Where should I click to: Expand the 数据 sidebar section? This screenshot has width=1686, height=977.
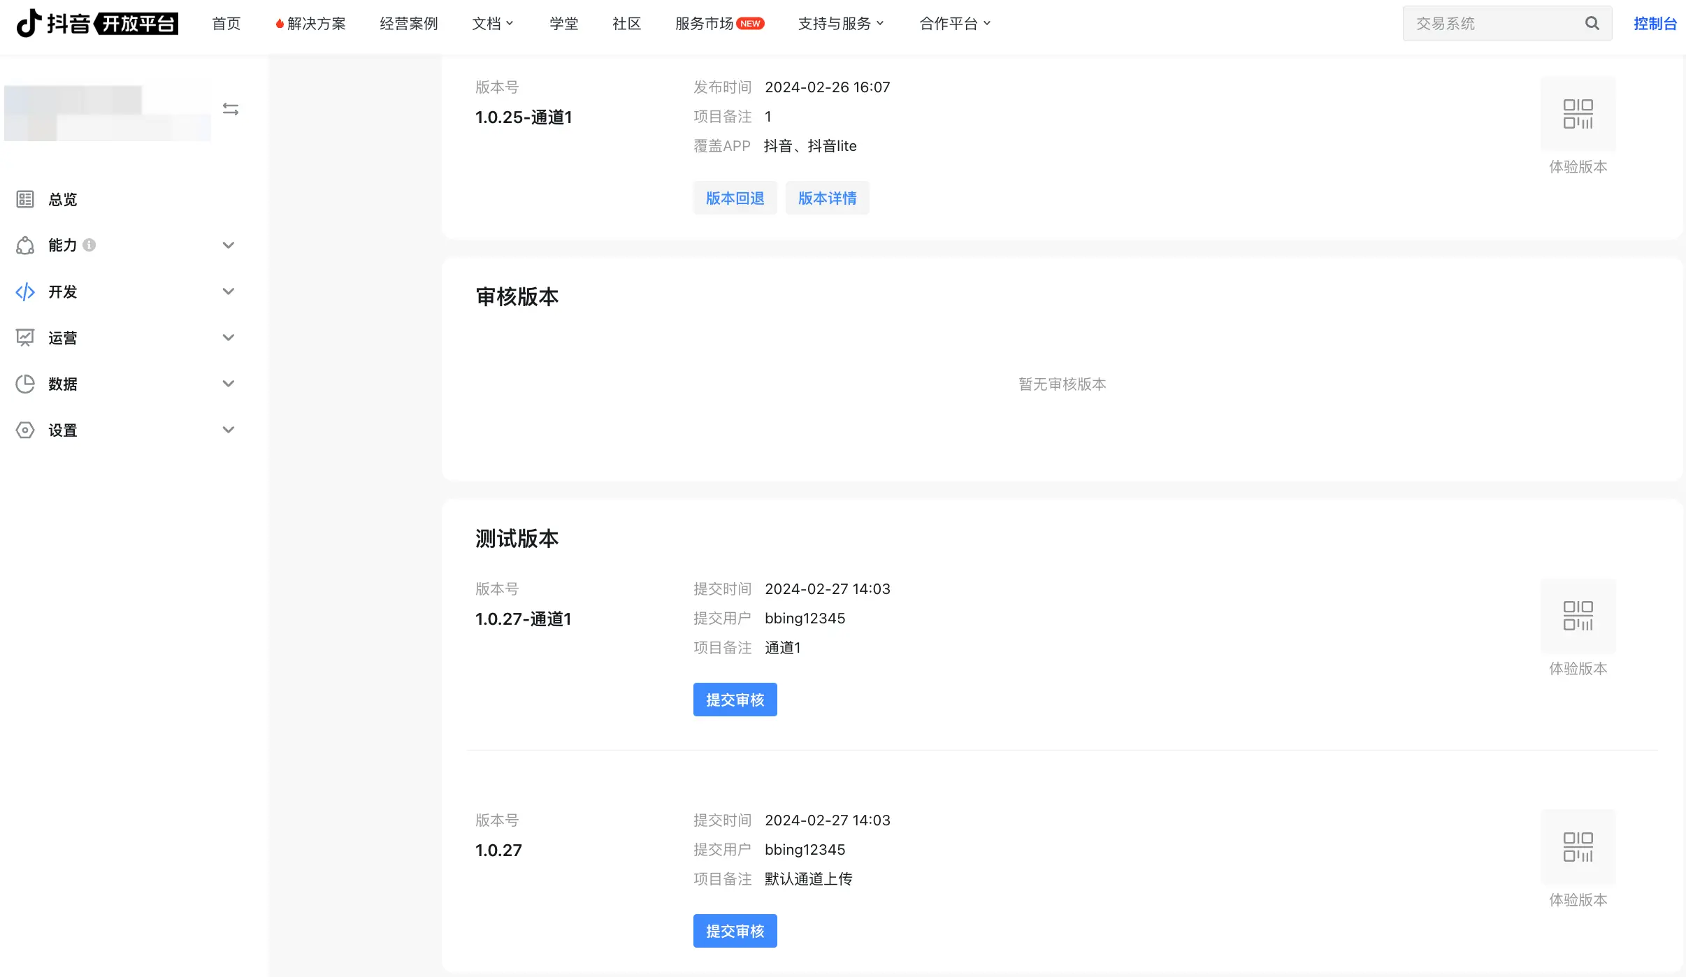point(228,384)
